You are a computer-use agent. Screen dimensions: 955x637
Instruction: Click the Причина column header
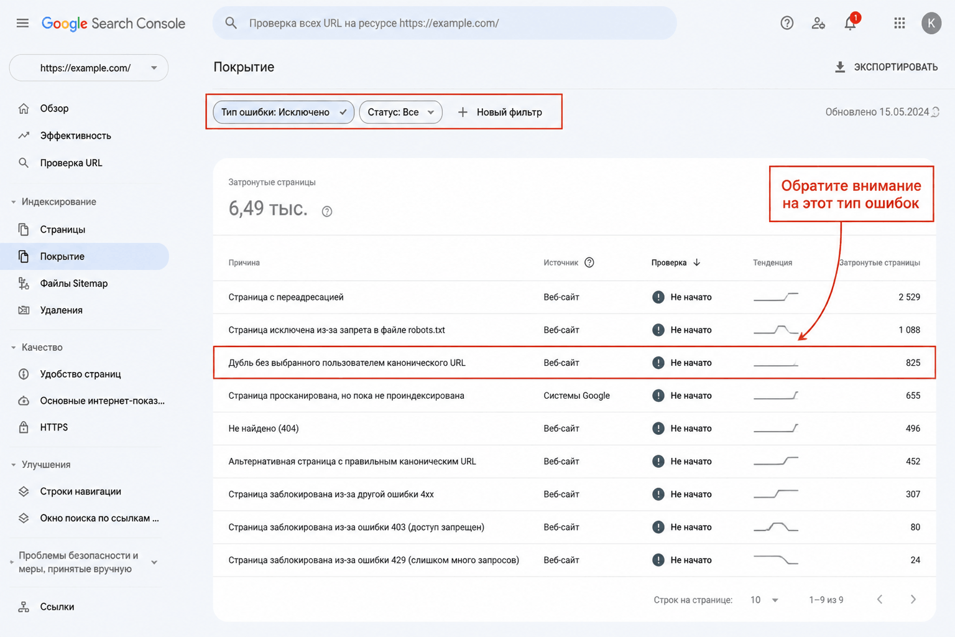pyautogui.click(x=244, y=263)
